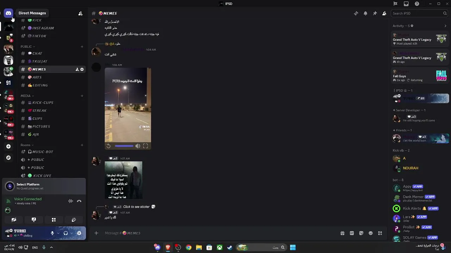451x253 pixels.
Task: Add a Server plus icon in sidebar
Action: 8,146
